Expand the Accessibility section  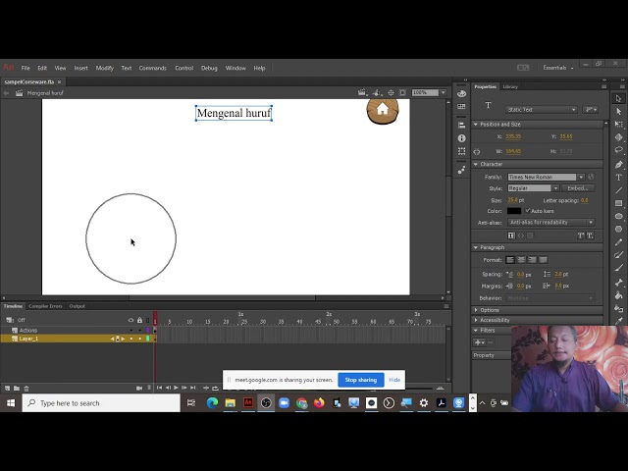(x=476, y=320)
